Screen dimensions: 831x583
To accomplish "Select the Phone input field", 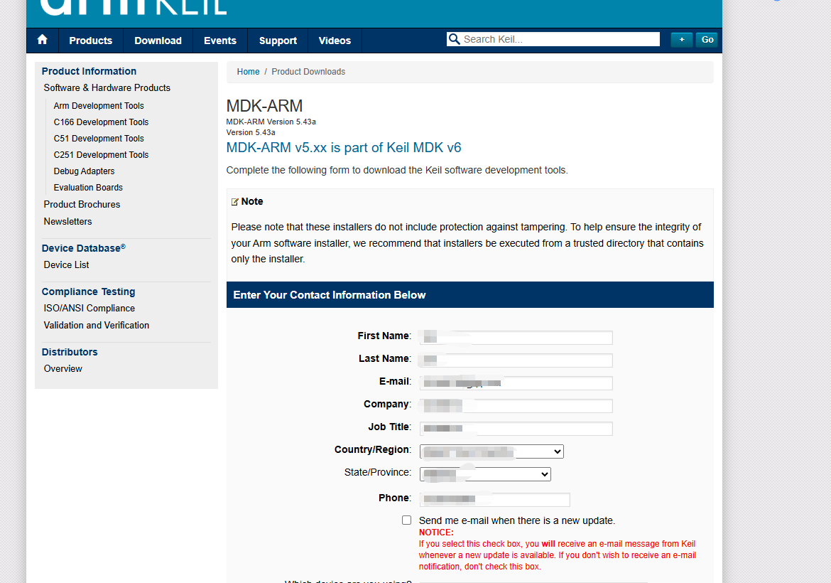I will 494,500.
